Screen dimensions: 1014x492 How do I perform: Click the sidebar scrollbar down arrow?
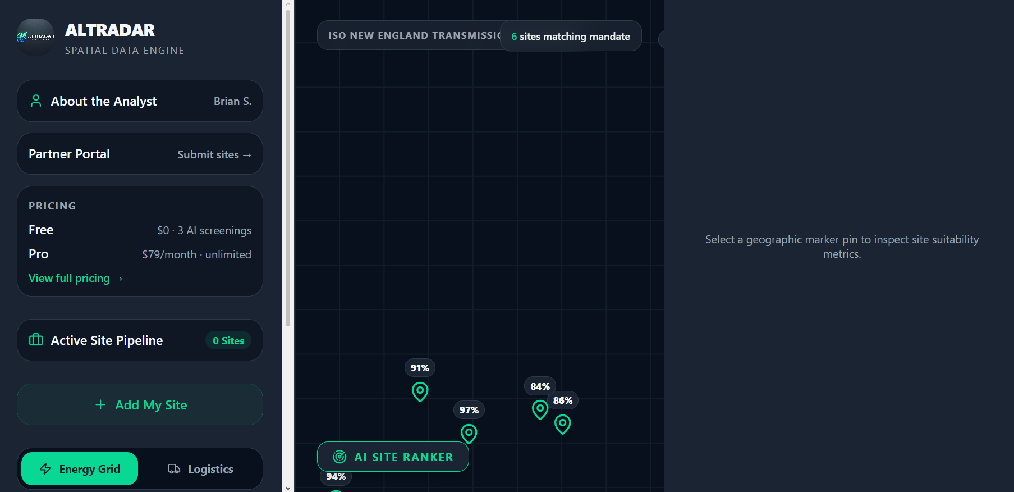[288, 488]
